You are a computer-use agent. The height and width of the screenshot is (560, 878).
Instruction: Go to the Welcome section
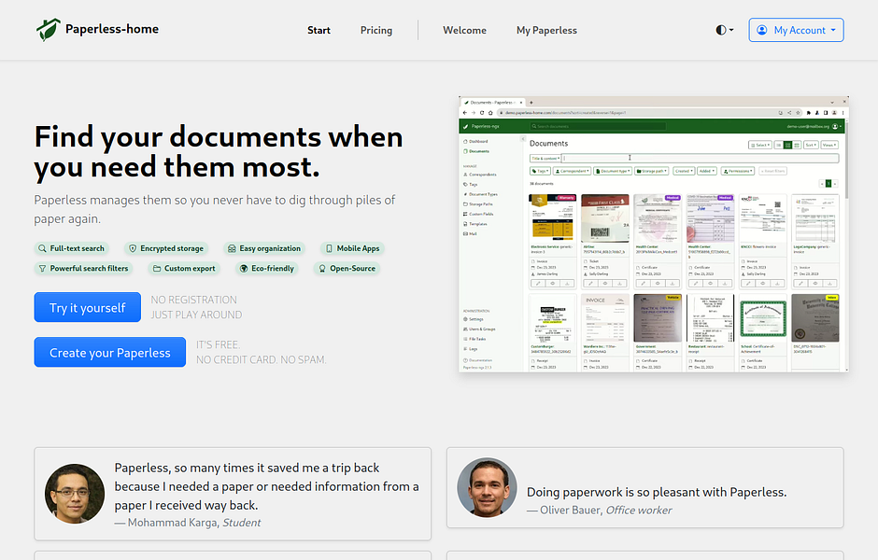click(464, 30)
